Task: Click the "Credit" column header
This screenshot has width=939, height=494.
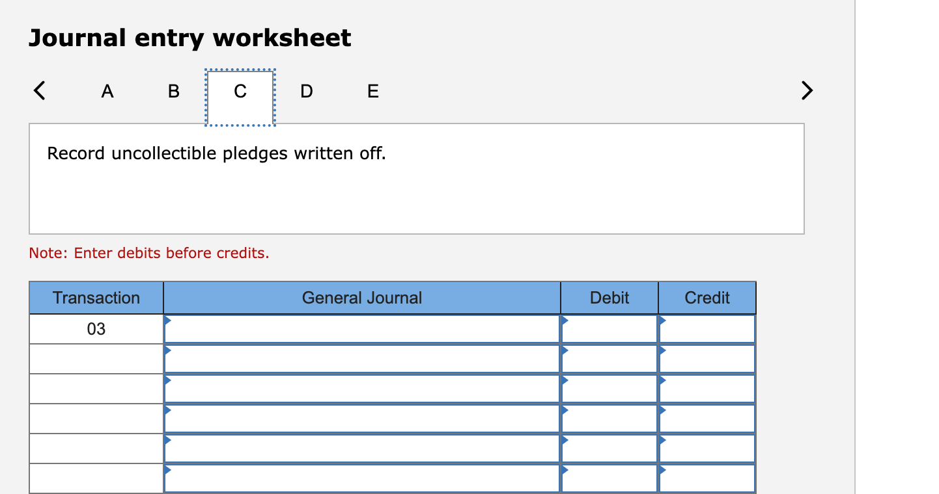Action: coord(707,298)
